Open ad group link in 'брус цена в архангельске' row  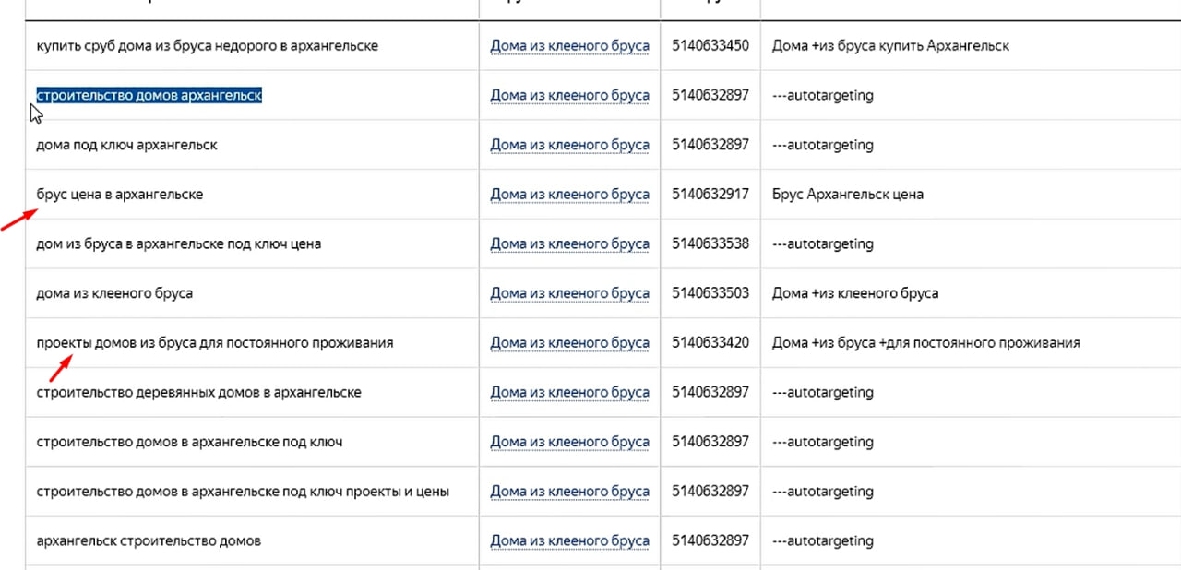(x=569, y=195)
